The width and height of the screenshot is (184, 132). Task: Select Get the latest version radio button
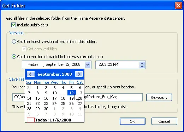(x=14, y=42)
